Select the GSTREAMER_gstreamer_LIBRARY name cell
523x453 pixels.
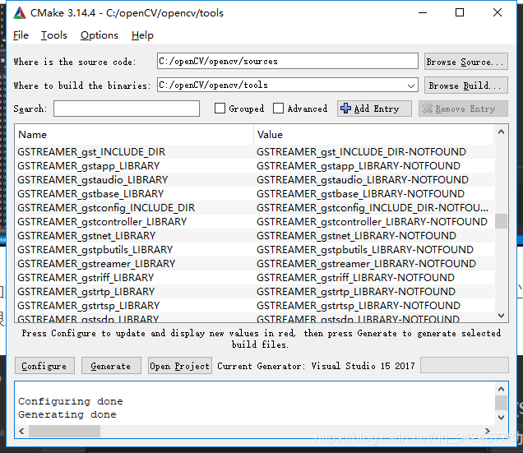pos(134,264)
